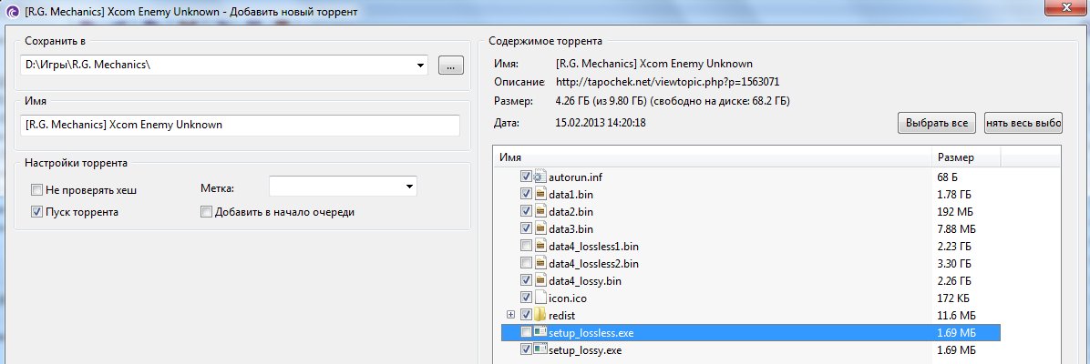Uncheck the data2.bin checkbox
Viewport: 1090px width, 364px height.
(x=526, y=211)
